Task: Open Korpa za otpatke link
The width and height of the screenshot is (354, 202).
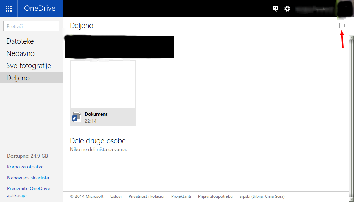Action: [25, 167]
